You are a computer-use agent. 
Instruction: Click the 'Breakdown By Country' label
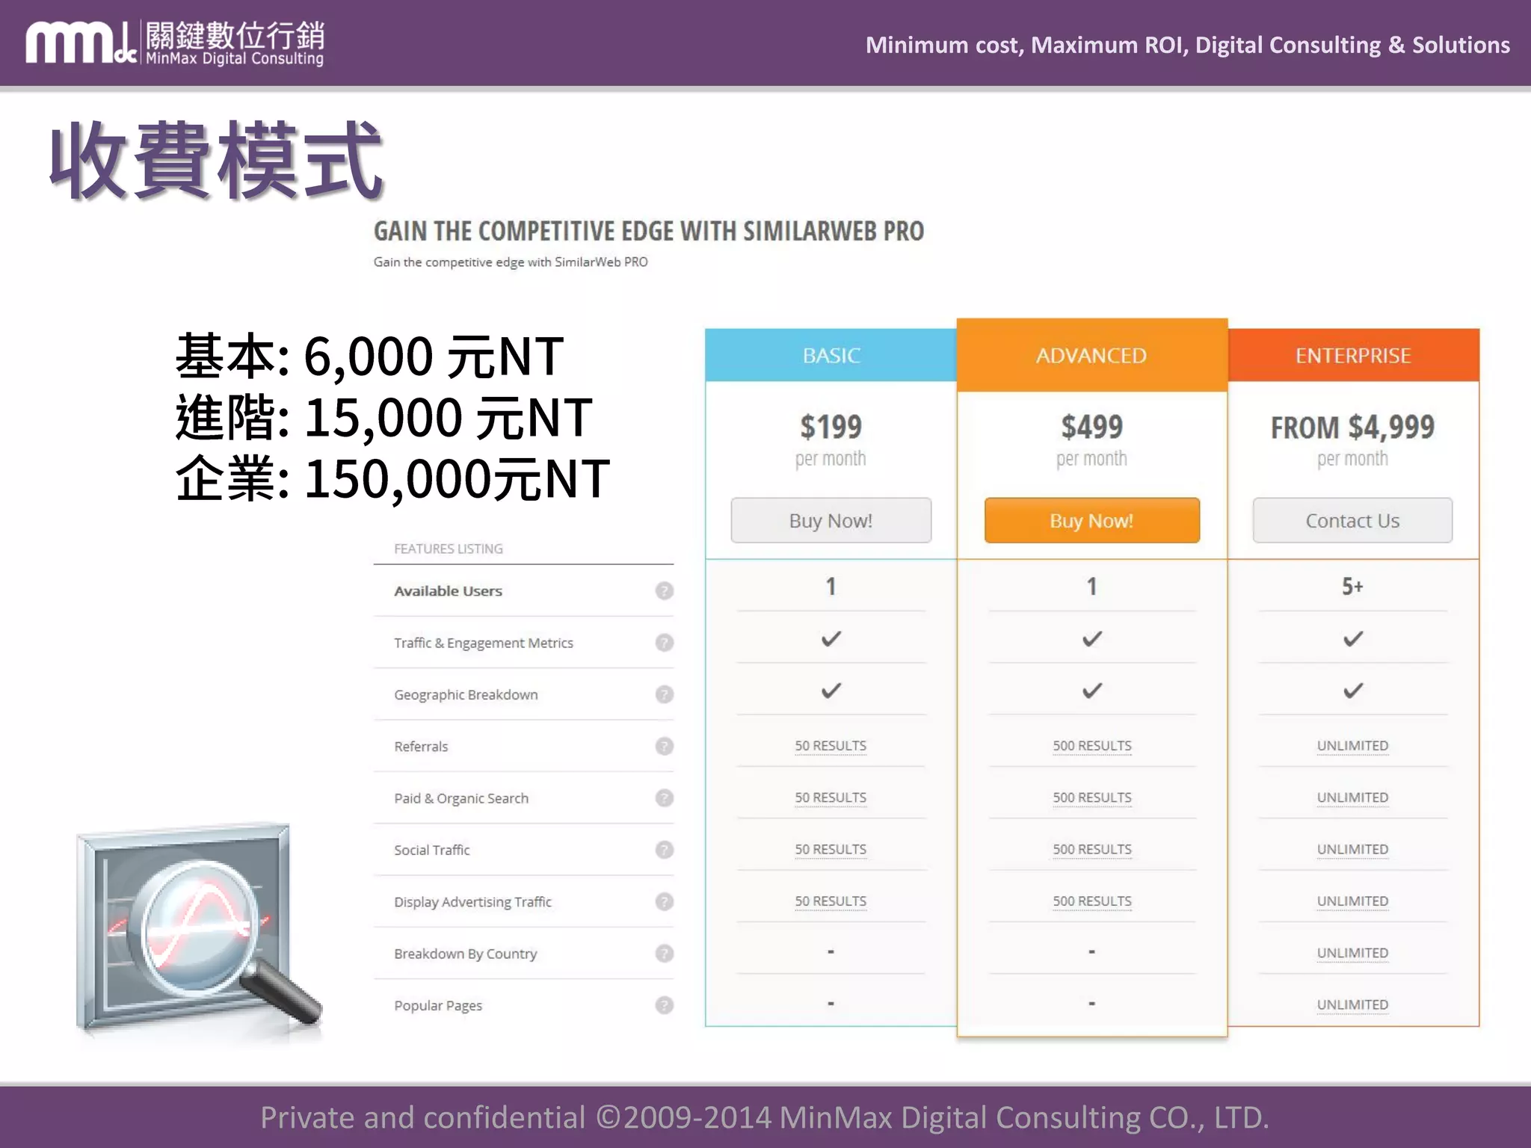click(x=465, y=954)
